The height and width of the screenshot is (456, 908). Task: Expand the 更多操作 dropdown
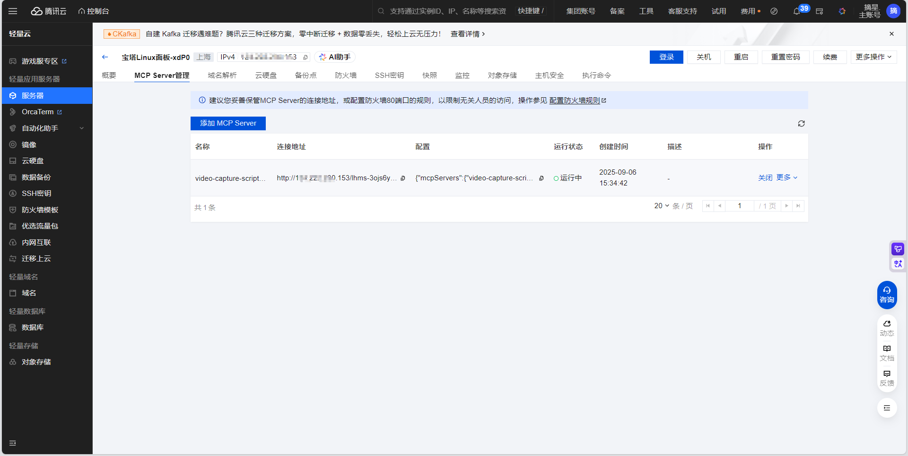873,57
